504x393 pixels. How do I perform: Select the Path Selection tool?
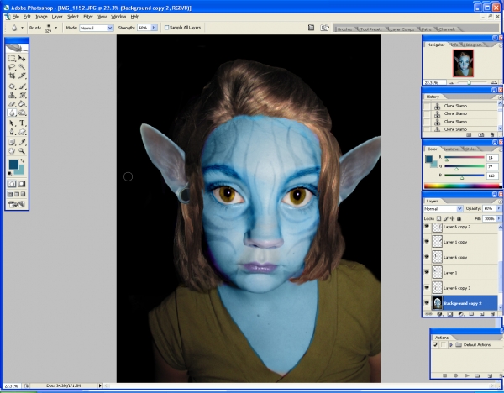[12, 123]
